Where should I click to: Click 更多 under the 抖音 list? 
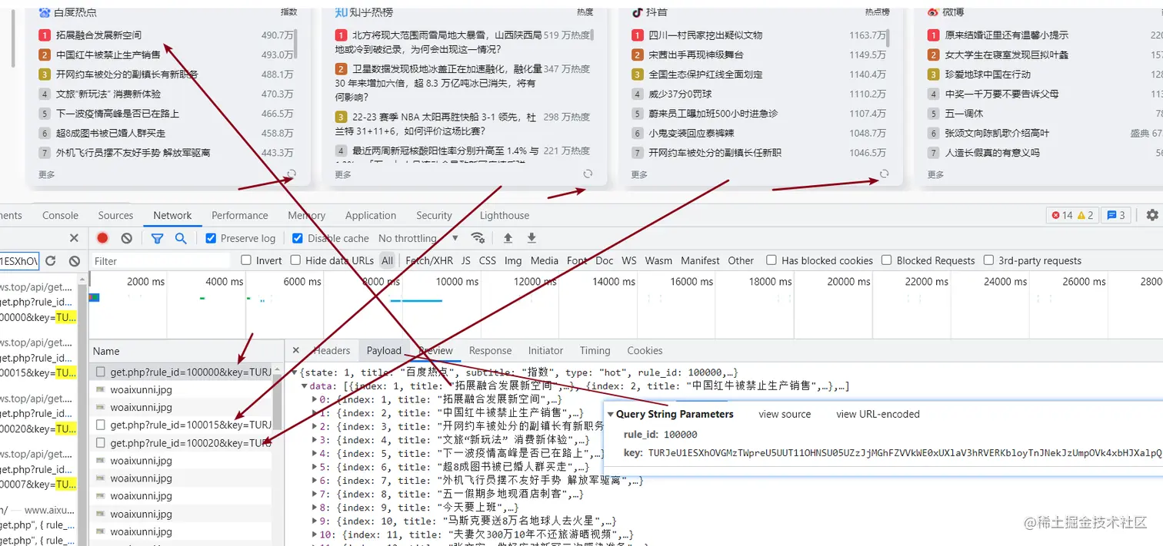[x=639, y=174]
